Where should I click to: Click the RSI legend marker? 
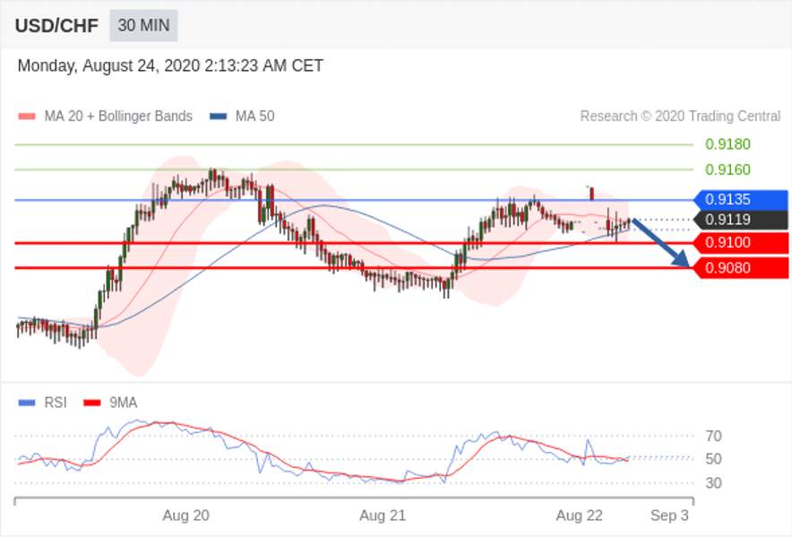[27, 403]
